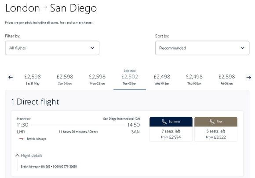Open the Recommended sort dropdown

click(202, 48)
